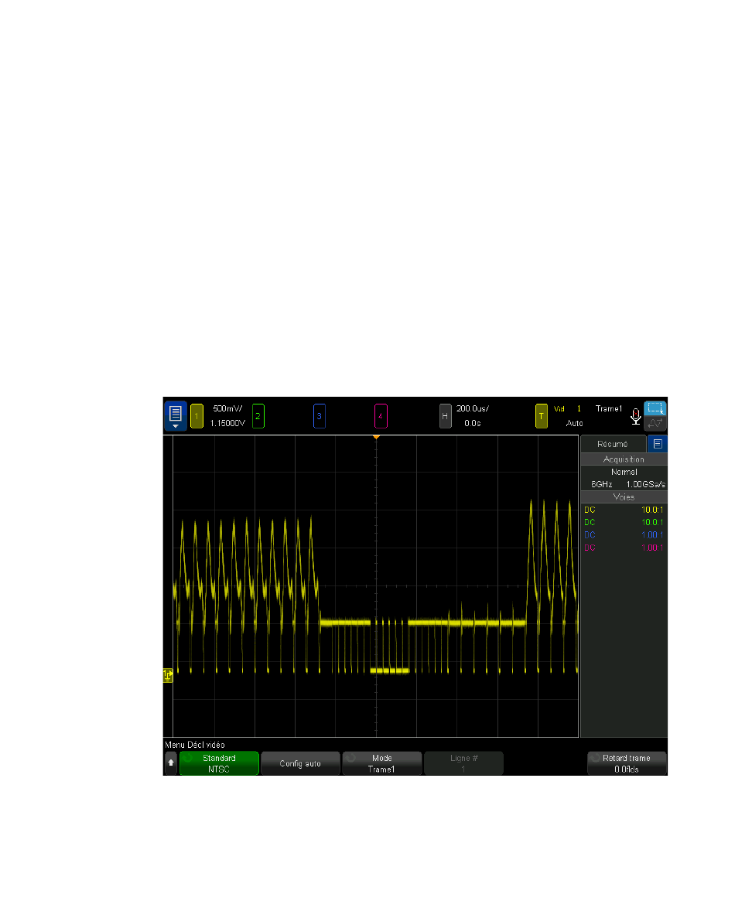
Task: Click the 200.0us/ timebase value
Action: point(473,408)
